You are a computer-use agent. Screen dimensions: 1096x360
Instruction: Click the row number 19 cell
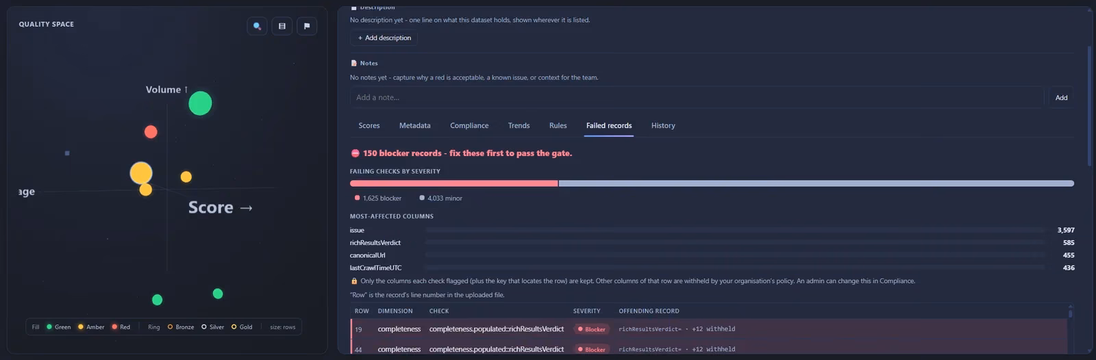[358, 329]
